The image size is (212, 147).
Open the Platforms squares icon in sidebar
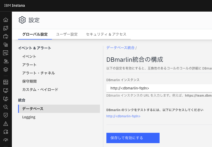point(6,45)
